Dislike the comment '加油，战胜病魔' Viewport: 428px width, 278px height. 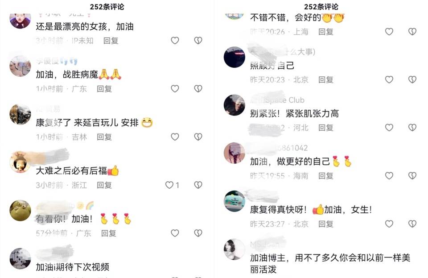pyautogui.click(x=198, y=88)
